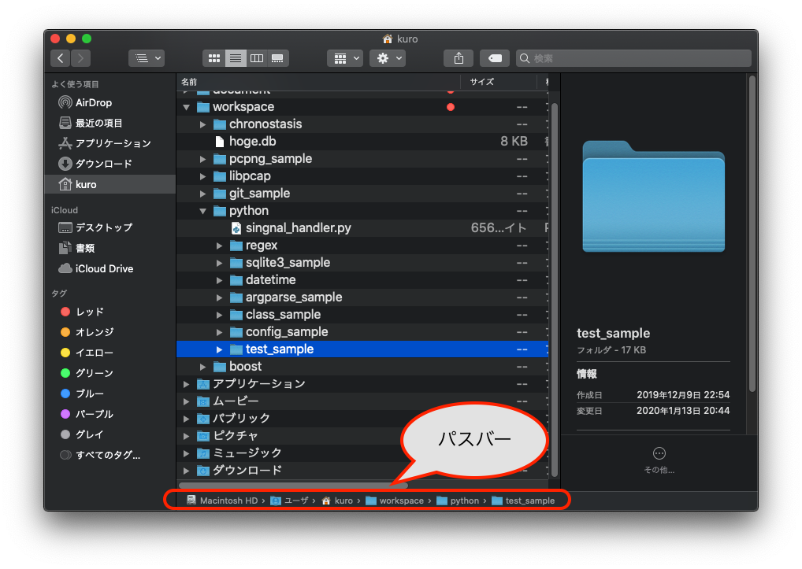Image resolution: width=802 pixels, height=569 pixels.
Task: Open the sidebar path list dropdown
Action: coord(147,58)
